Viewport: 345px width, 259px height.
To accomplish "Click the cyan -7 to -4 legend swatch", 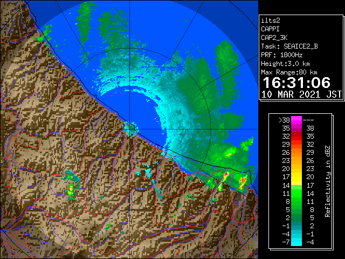I will click(x=296, y=242).
